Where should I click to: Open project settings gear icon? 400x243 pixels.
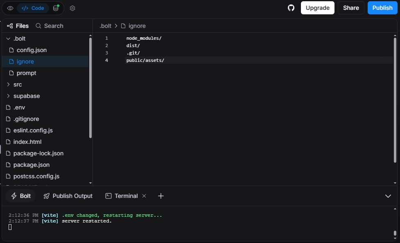click(x=72, y=8)
